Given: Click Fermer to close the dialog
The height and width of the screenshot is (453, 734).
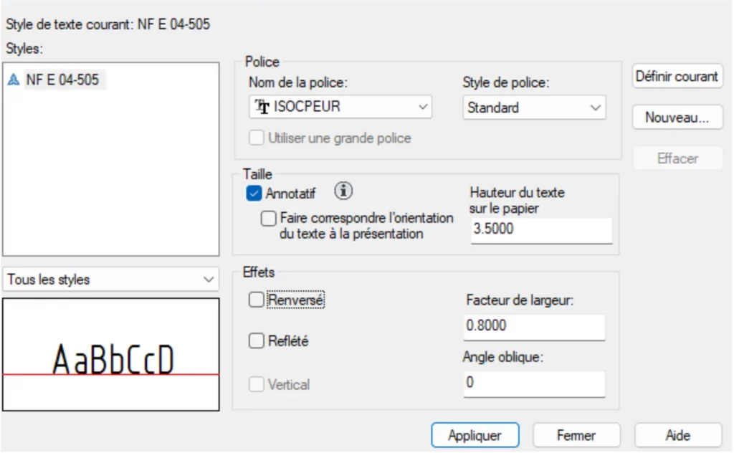Looking at the screenshot, I should 576,435.
